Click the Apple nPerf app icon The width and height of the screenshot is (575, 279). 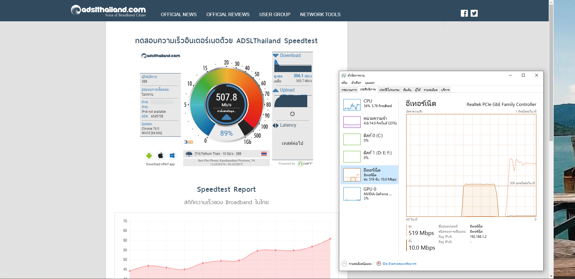(x=160, y=156)
